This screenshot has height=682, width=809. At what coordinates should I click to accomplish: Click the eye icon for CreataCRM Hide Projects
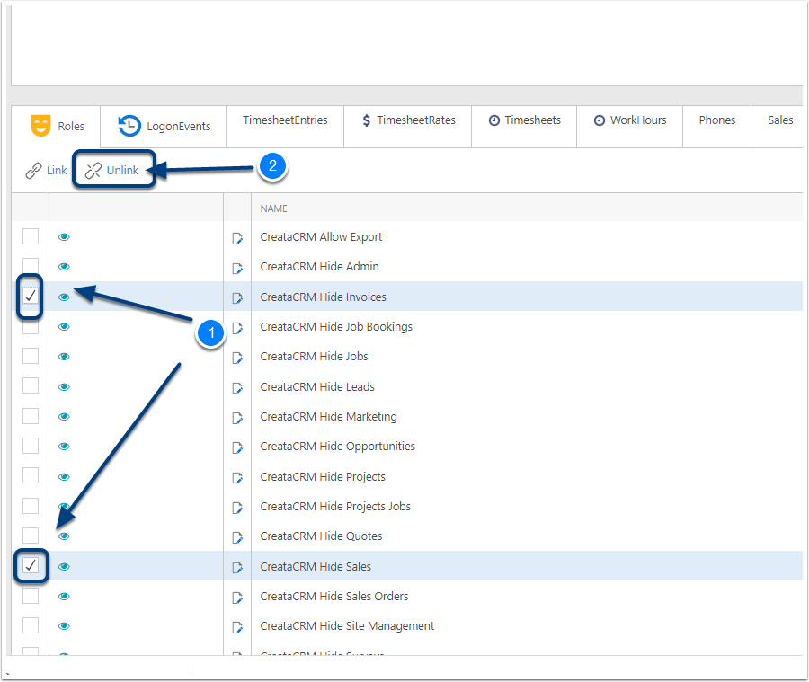[64, 476]
